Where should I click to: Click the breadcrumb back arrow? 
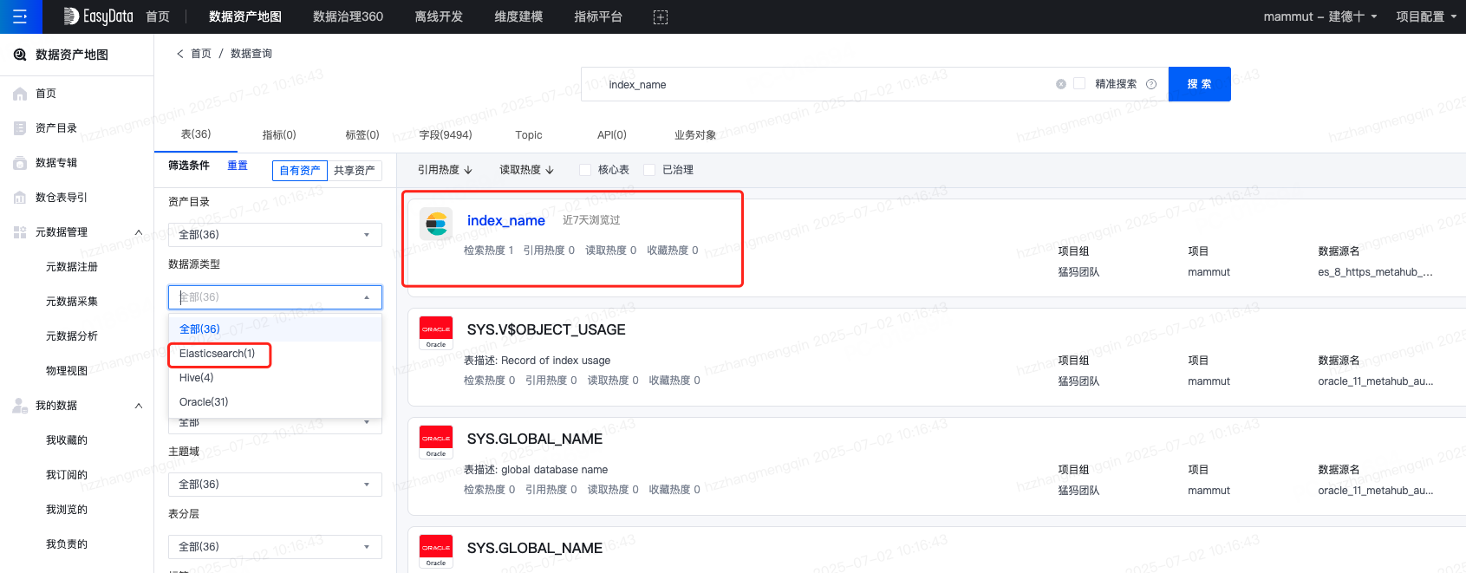pyautogui.click(x=180, y=54)
